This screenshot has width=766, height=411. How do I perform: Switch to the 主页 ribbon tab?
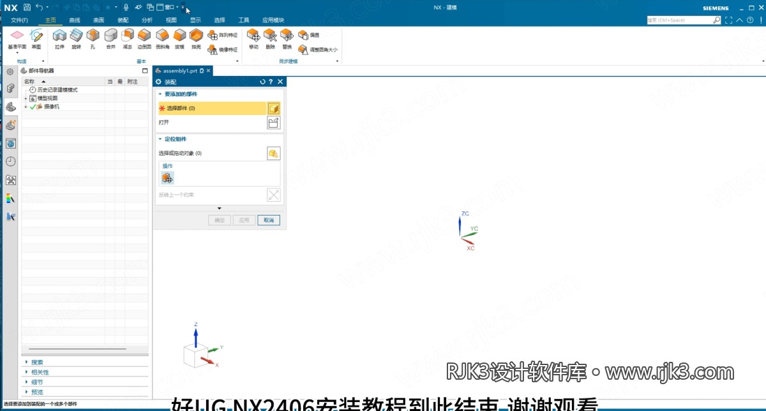(51, 20)
